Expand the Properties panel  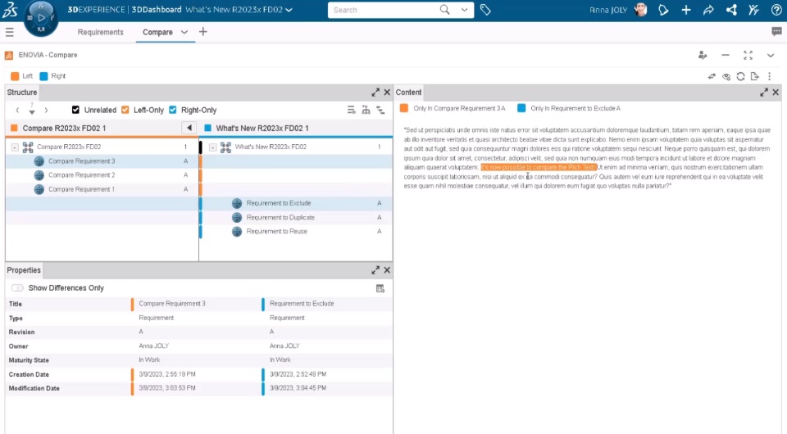pos(375,270)
